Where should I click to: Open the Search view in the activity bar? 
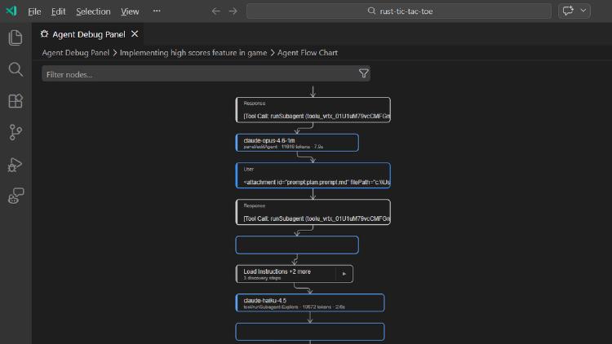click(x=16, y=69)
